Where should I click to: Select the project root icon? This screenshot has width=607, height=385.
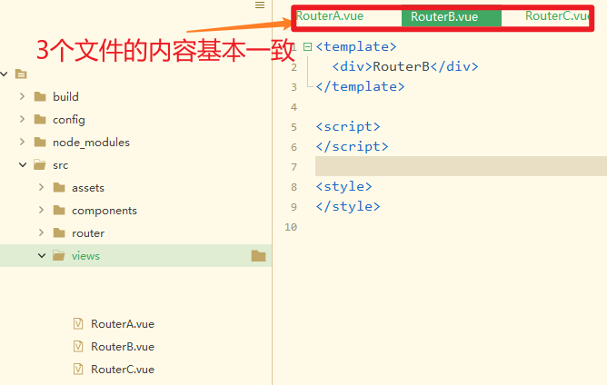tap(21, 74)
